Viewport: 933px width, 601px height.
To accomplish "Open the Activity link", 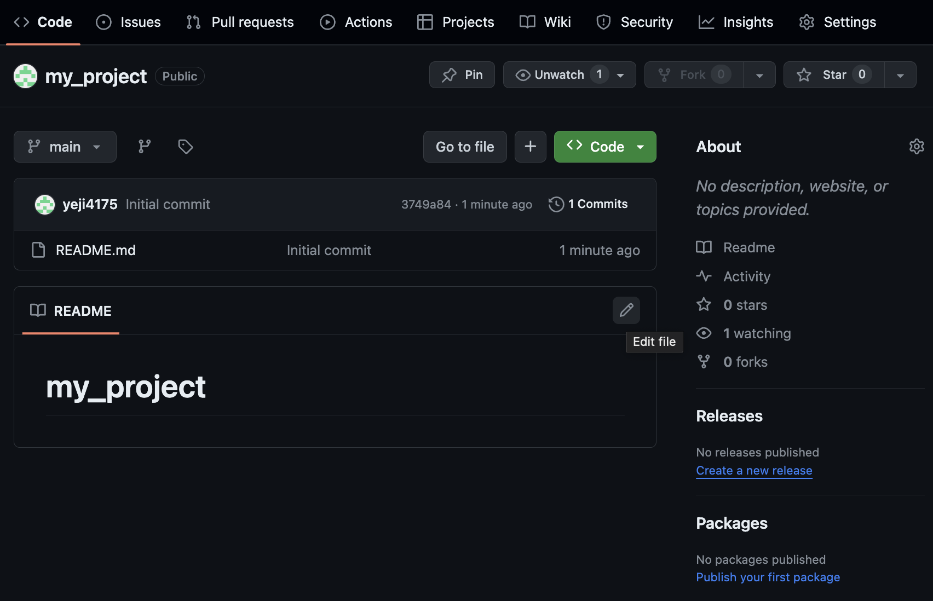I will (x=734, y=276).
